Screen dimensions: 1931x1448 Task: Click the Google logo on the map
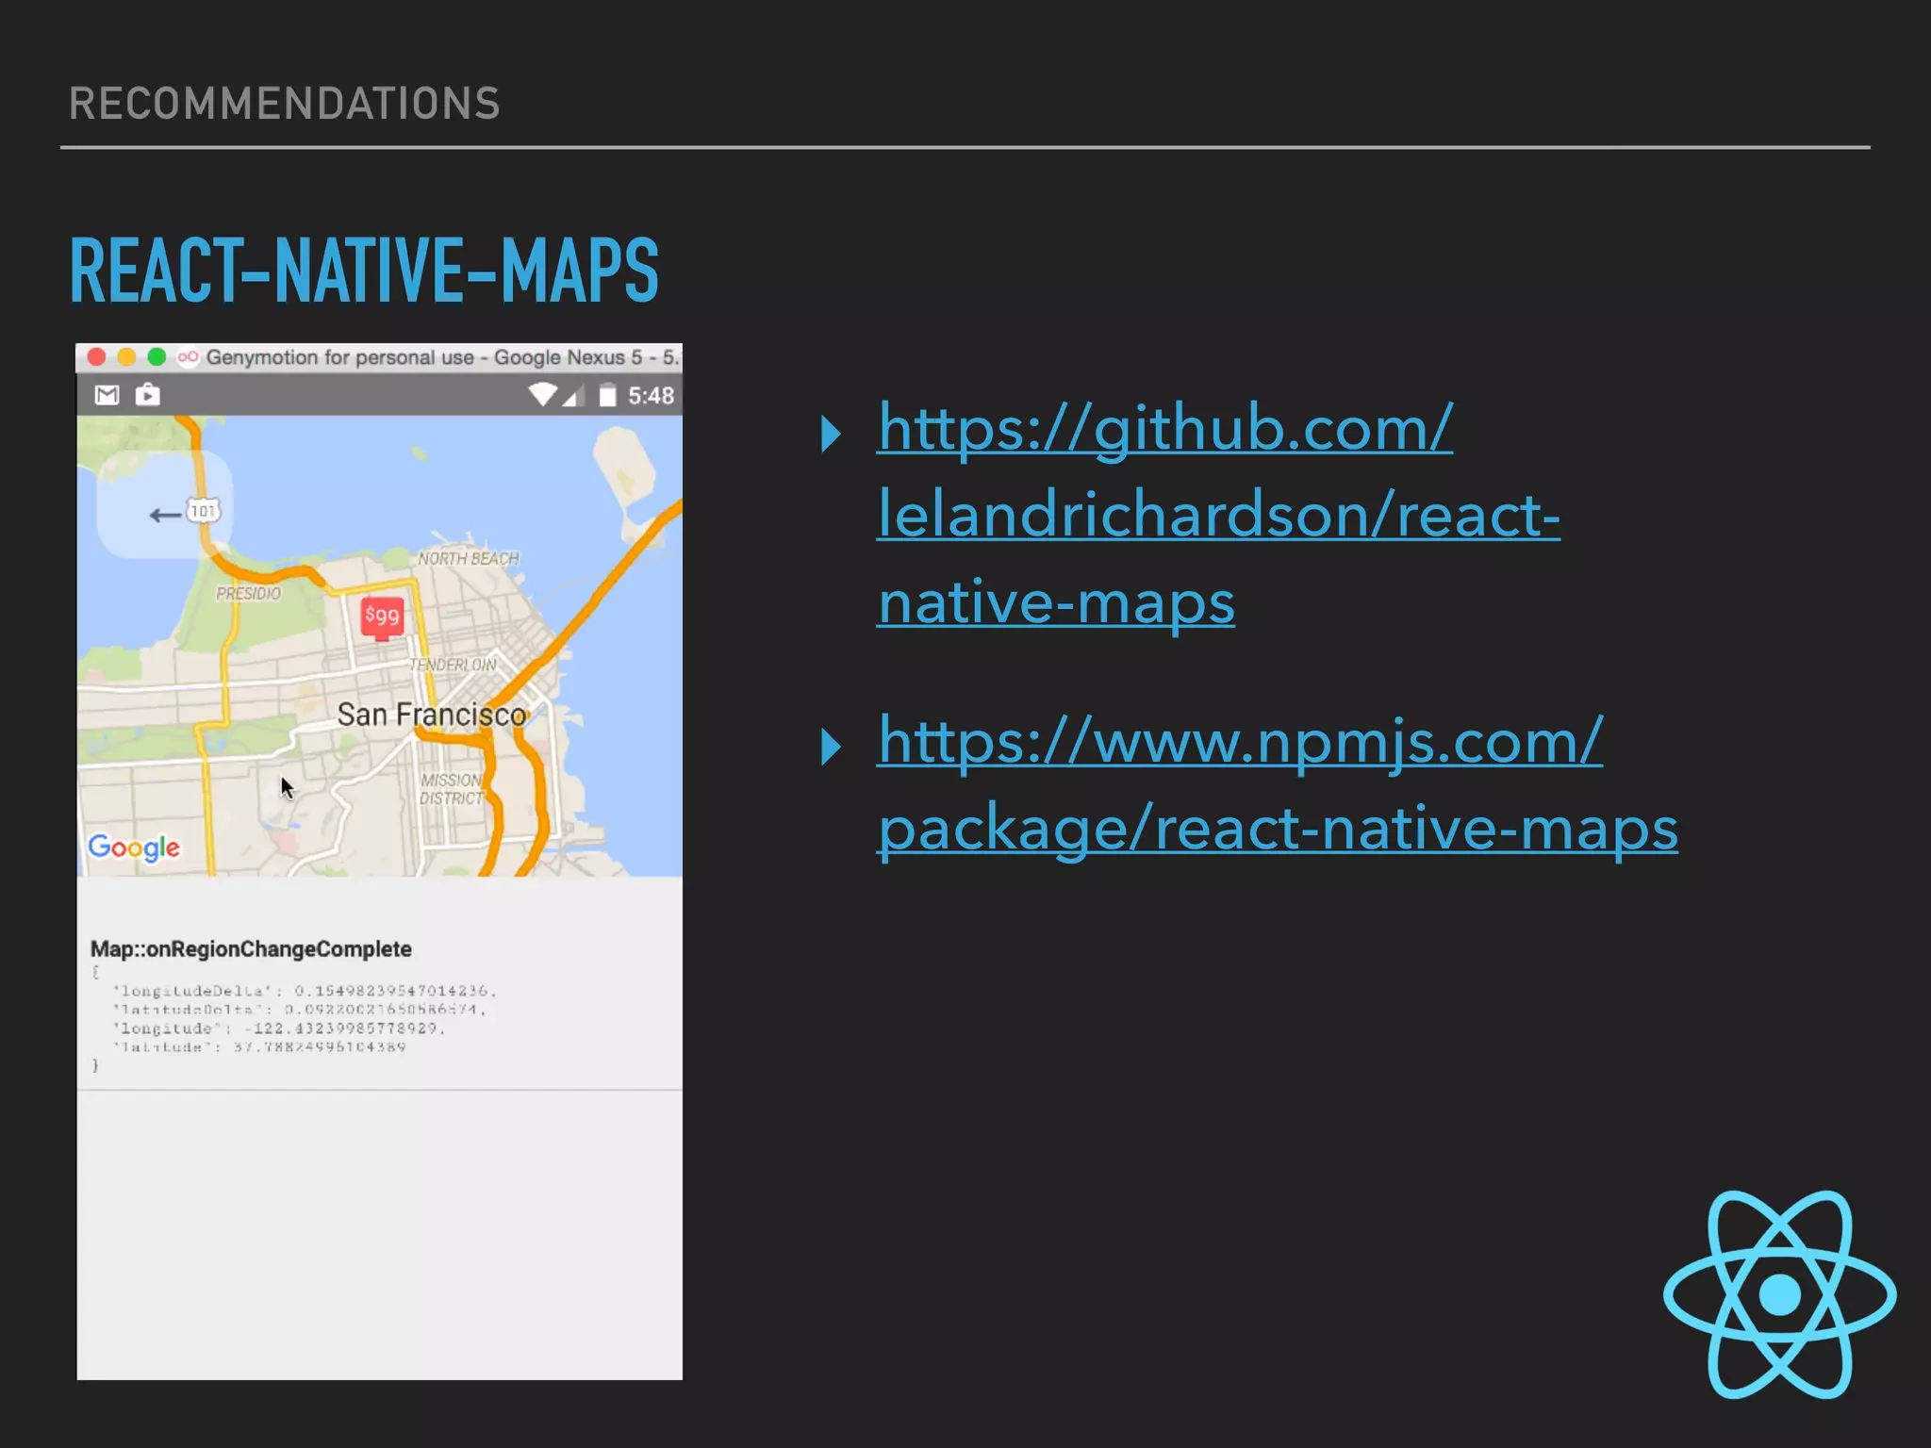134,847
